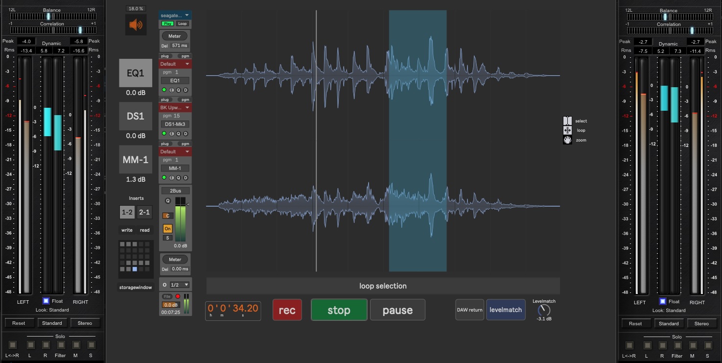Activate the select tool icon
The width and height of the screenshot is (722, 363).
point(567,121)
